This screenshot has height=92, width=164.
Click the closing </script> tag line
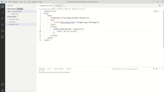click(54, 36)
